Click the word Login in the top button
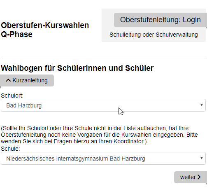Viewport: 214px width, 196px height. tap(192, 20)
